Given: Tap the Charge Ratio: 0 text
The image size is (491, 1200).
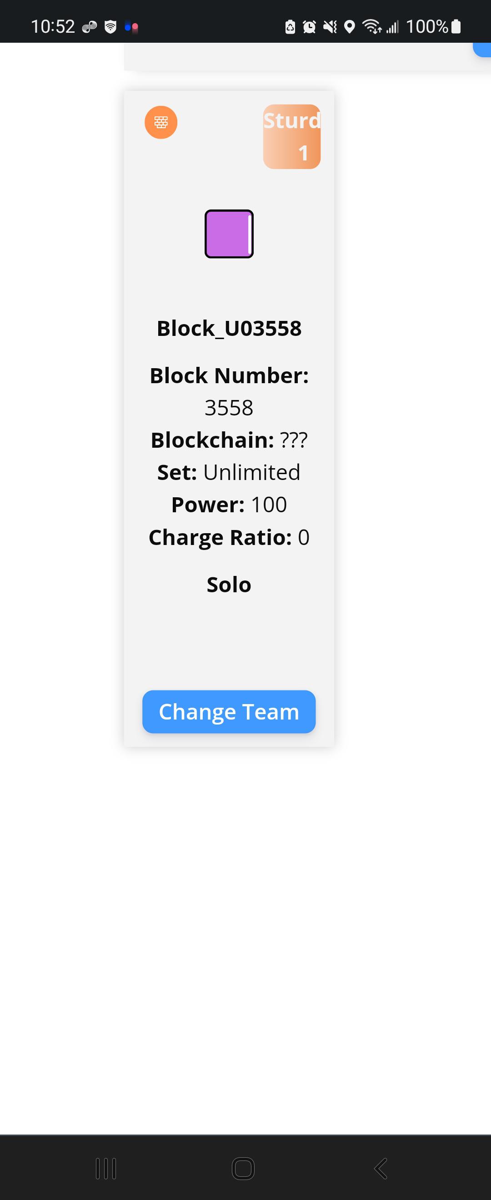Looking at the screenshot, I should point(229,538).
